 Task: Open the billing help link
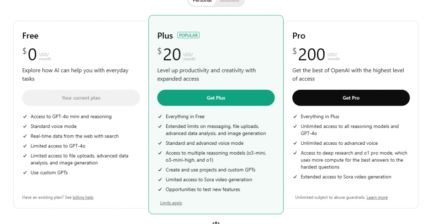click(83, 197)
